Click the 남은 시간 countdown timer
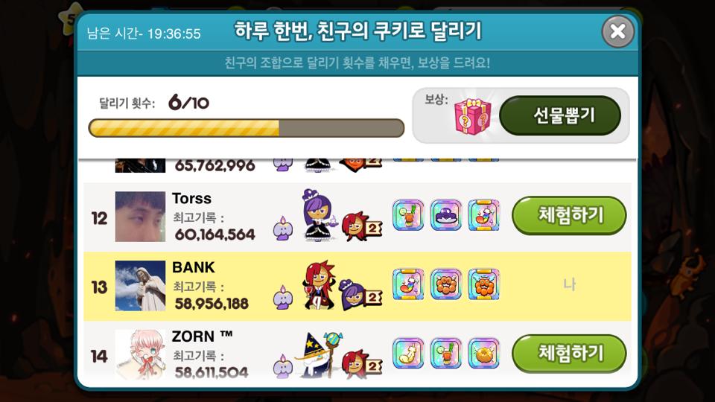Viewport: 715px width, 402px height. [x=144, y=33]
